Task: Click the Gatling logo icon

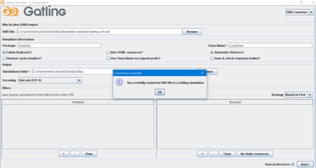Action: (x=11, y=12)
